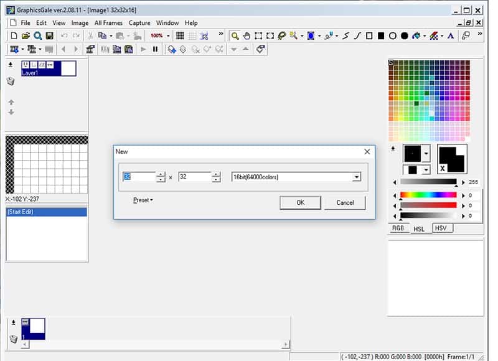Open the Edit menu
The width and height of the screenshot is (498, 361).
tap(41, 23)
